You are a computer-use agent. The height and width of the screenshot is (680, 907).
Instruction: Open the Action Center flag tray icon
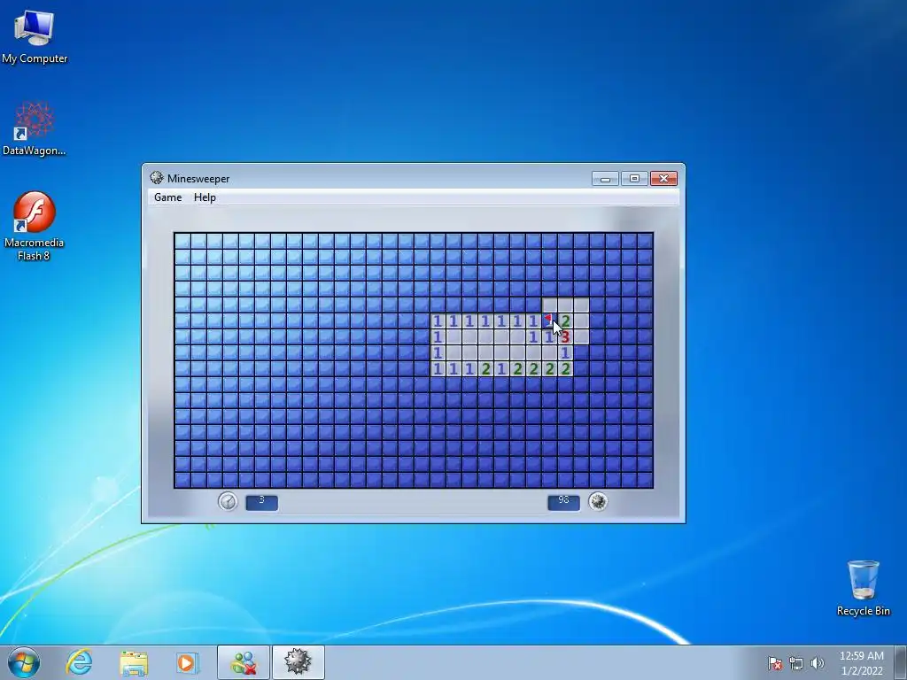[775, 663]
